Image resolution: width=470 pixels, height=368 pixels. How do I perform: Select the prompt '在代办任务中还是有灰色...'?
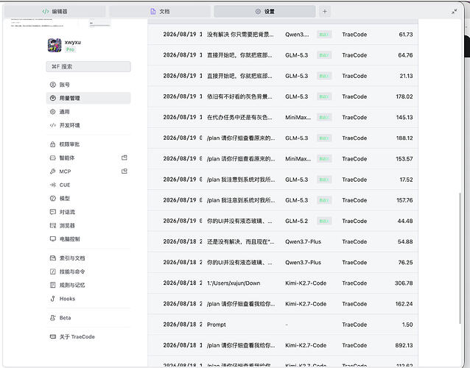[239, 117]
